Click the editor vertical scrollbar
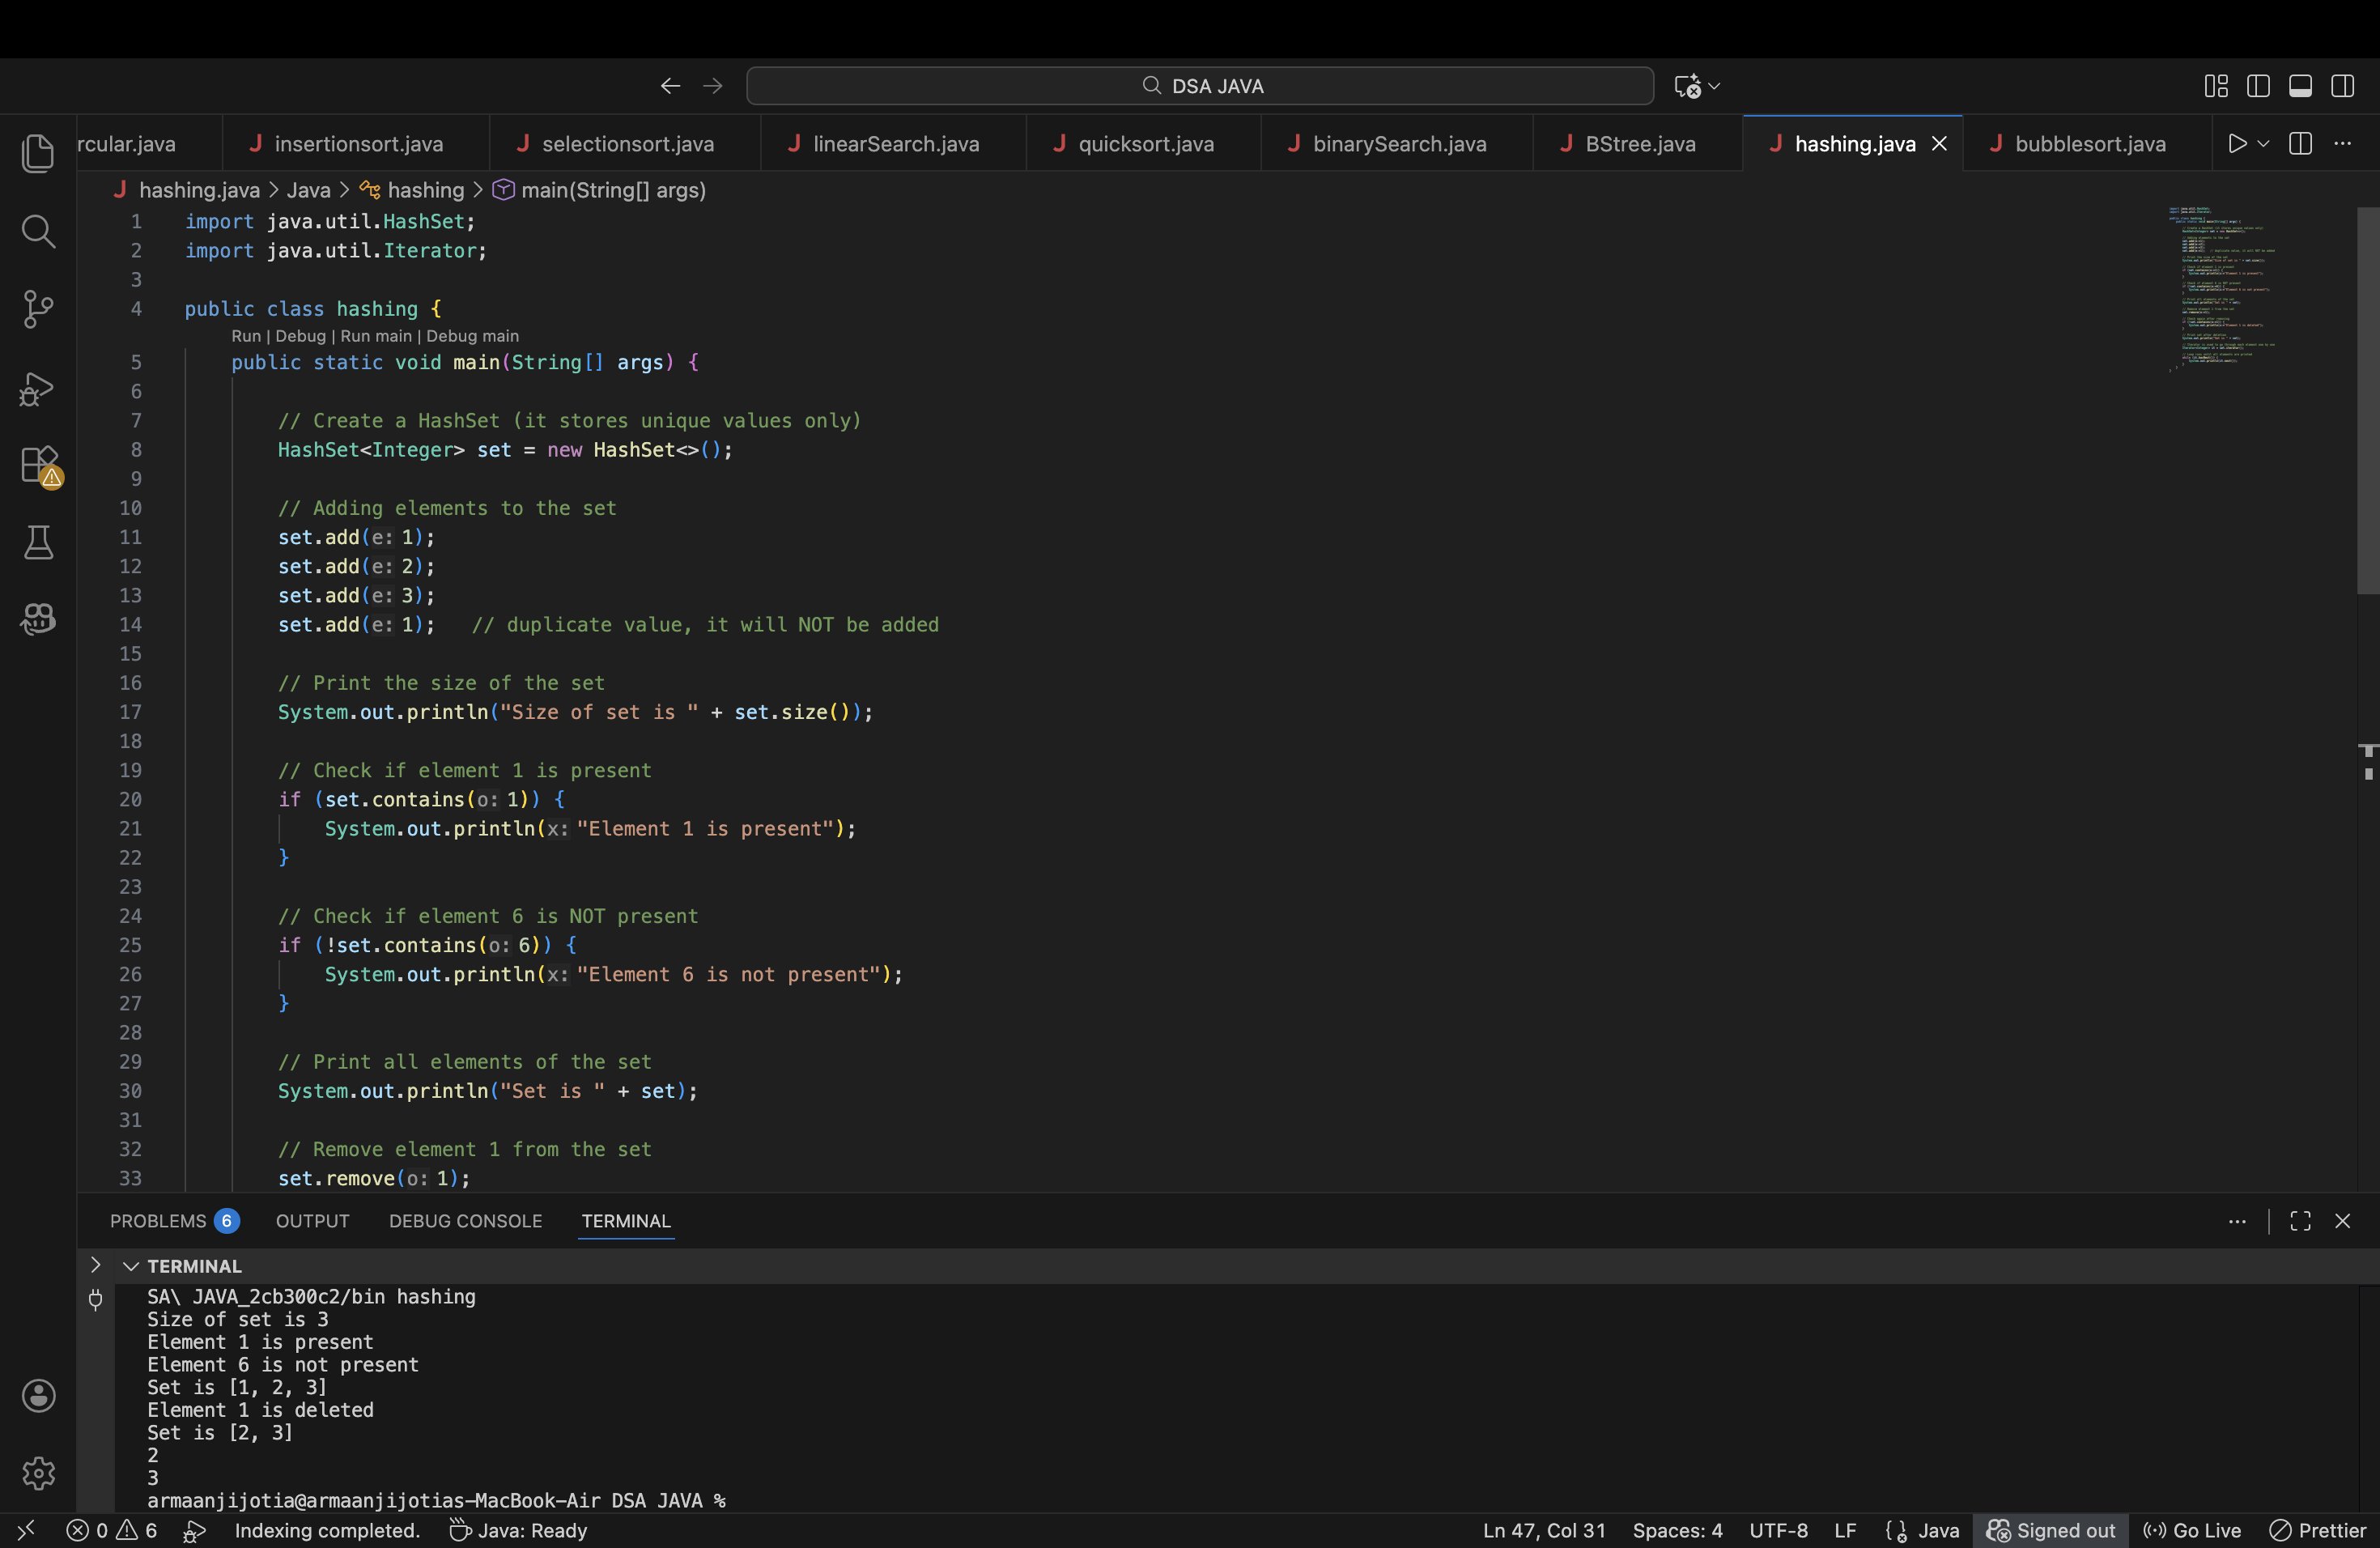Viewport: 2380px width, 1548px height. point(2367,400)
